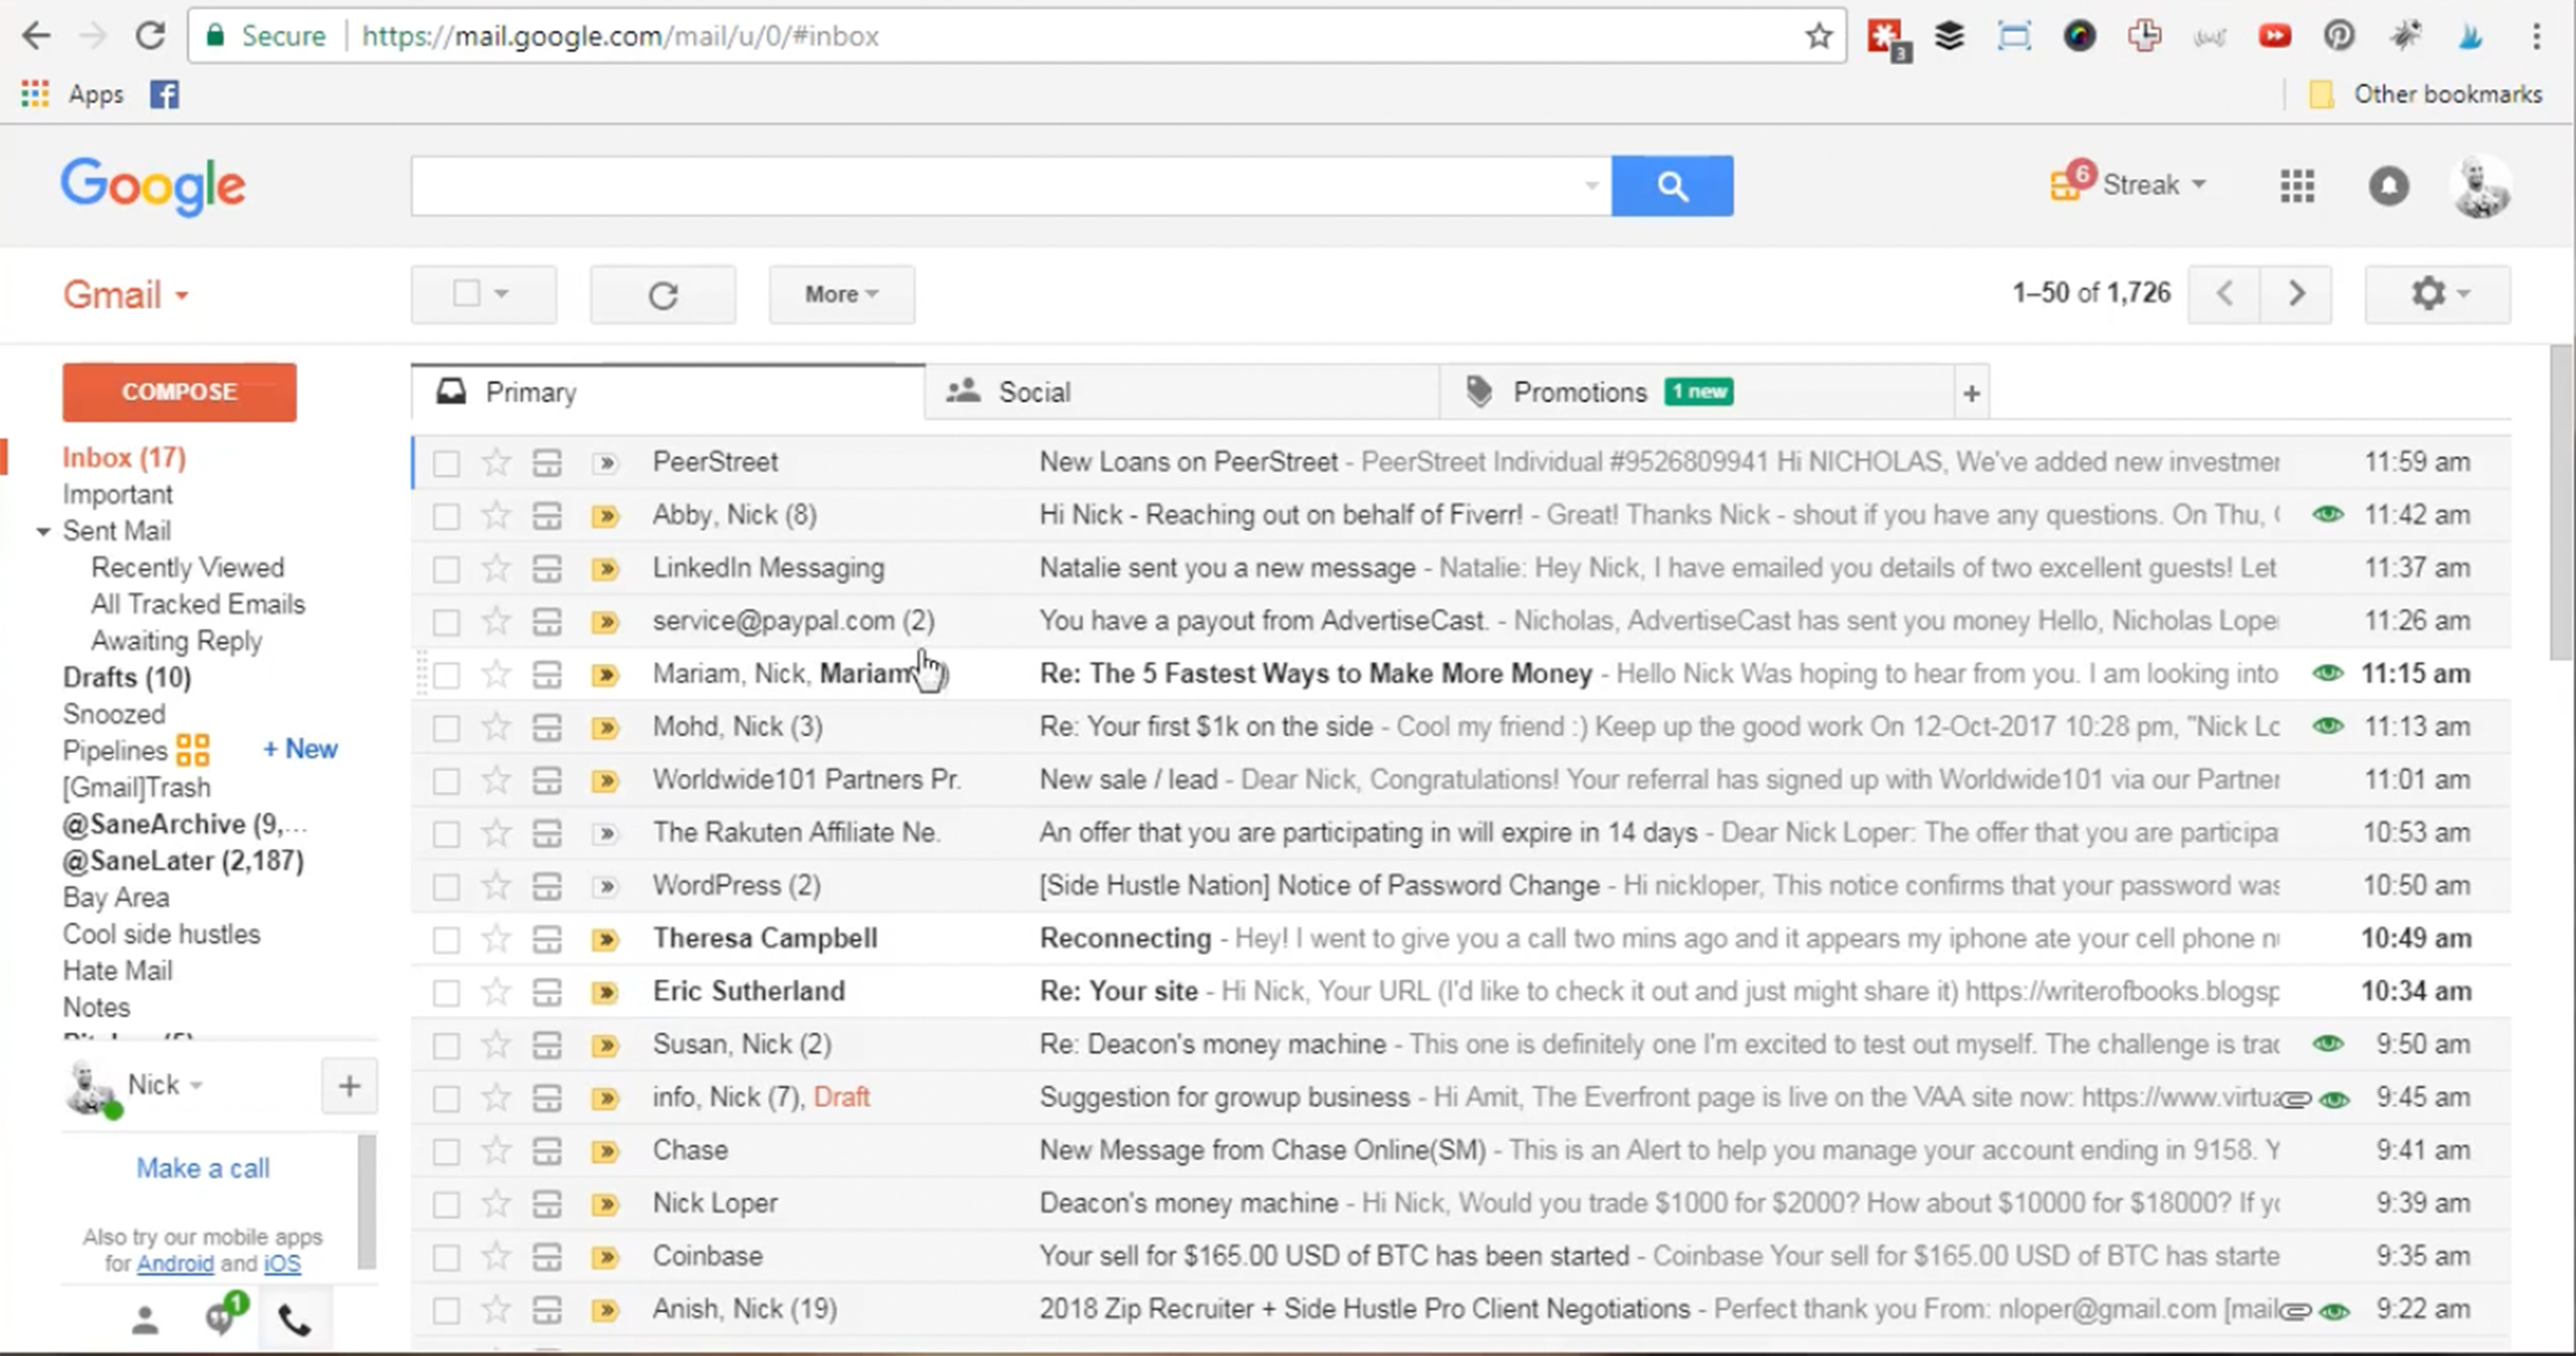
Task: Click the phone call icon at bottom
Action: click(294, 1321)
